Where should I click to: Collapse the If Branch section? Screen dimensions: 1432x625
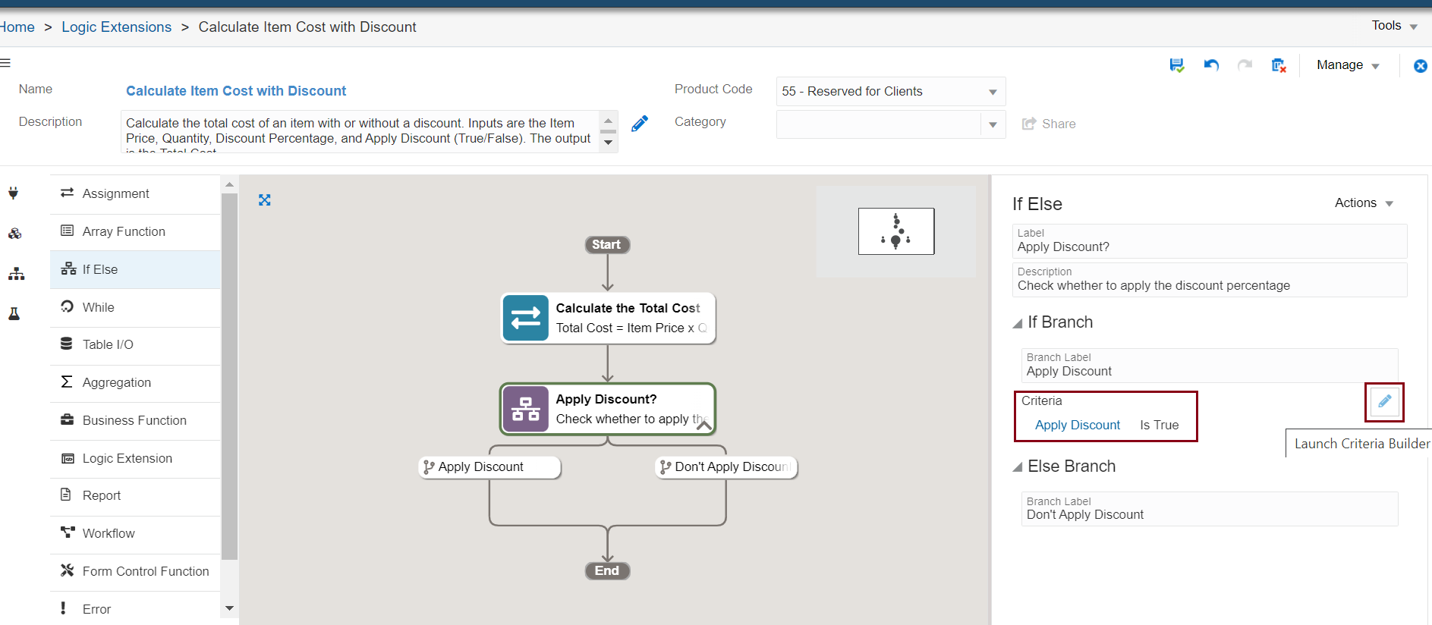coord(1018,324)
